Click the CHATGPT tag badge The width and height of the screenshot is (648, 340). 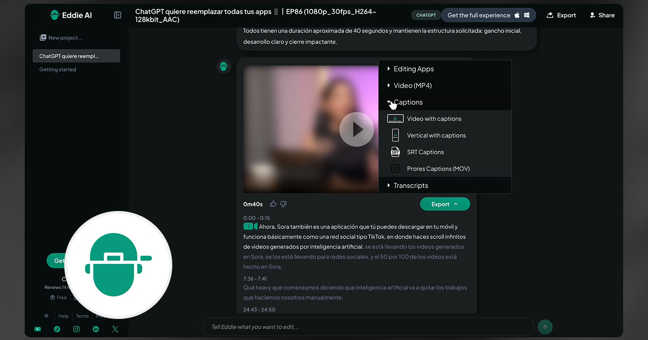pos(426,15)
